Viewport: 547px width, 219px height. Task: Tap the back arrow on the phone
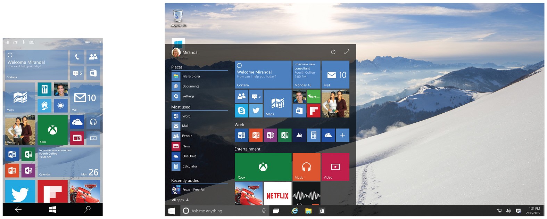tap(18, 209)
